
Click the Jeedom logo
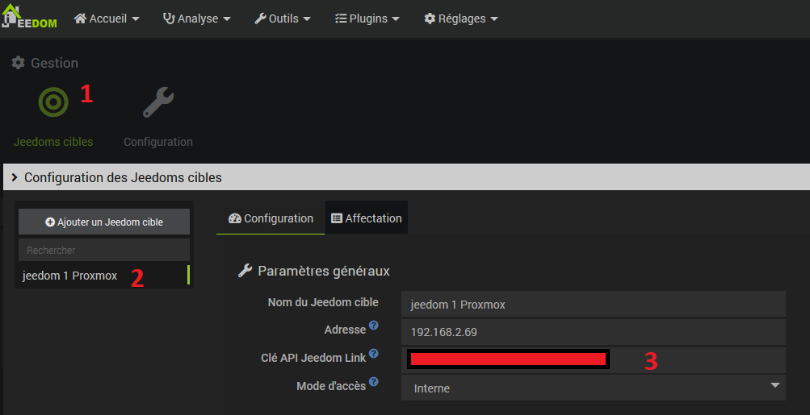[x=29, y=16]
